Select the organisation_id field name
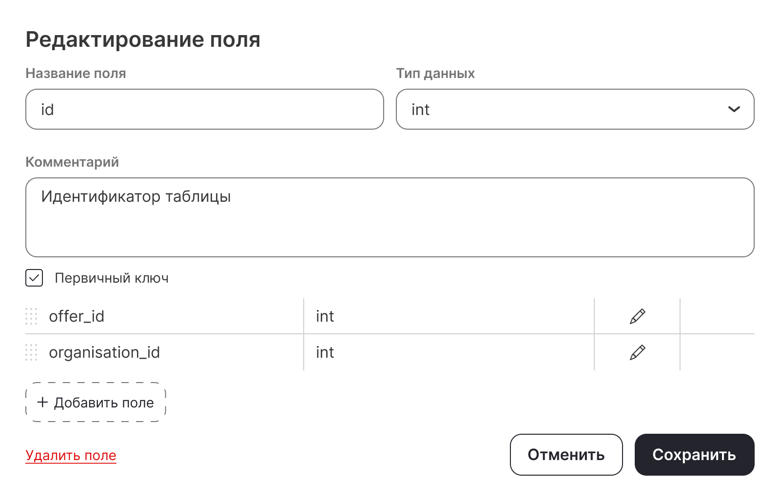The width and height of the screenshot is (780, 501). point(104,352)
